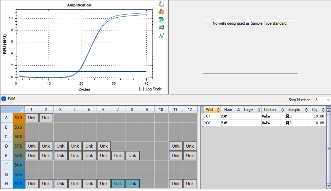Select plate column header 12

coord(190,110)
